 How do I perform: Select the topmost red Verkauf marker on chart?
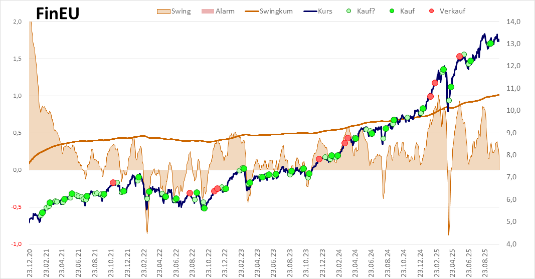tap(459, 57)
